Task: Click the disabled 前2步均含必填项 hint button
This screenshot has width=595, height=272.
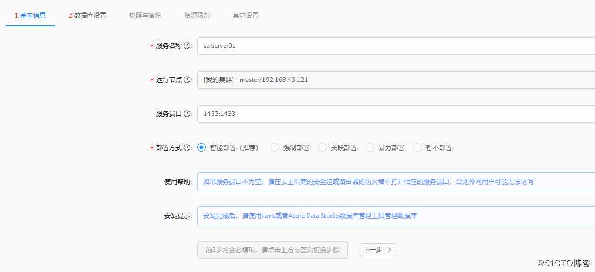Action: [272, 250]
